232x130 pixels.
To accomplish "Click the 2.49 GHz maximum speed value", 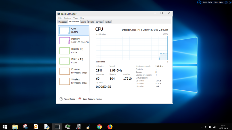I will click(159, 66).
